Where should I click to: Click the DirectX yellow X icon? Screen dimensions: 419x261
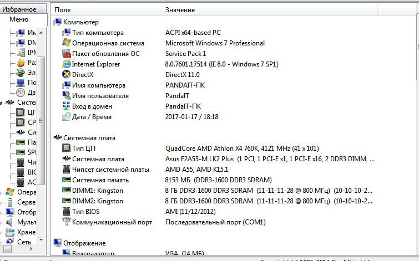[x=66, y=74]
